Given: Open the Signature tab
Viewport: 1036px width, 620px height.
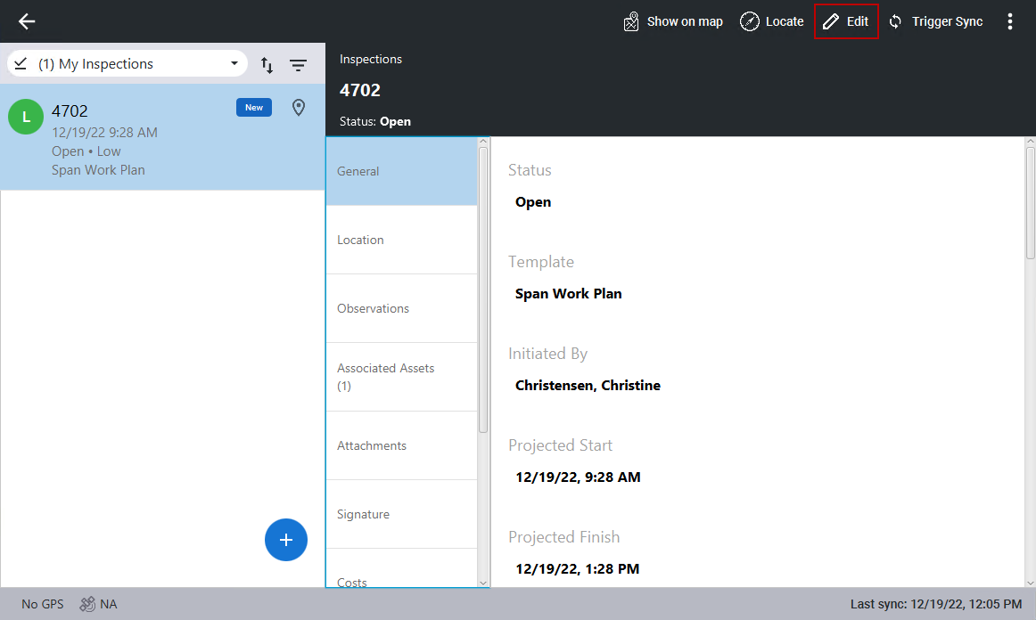Looking at the screenshot, I should point(401,514).
